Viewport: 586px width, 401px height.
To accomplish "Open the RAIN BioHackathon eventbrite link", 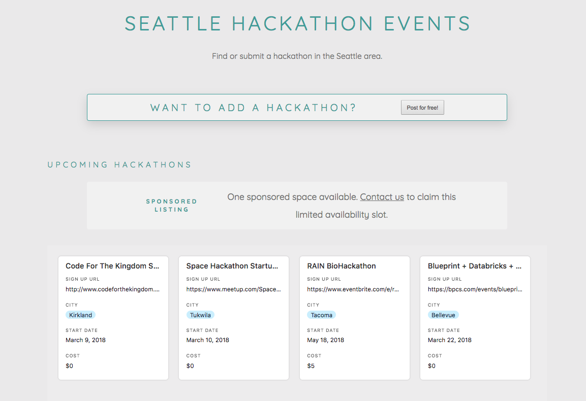I will (x=354, y=289).
